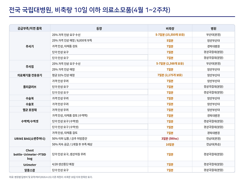Click the 'URINE BAG(소변주머니)' item cell
Screen dimensions: 244x187
click(30, 139)
